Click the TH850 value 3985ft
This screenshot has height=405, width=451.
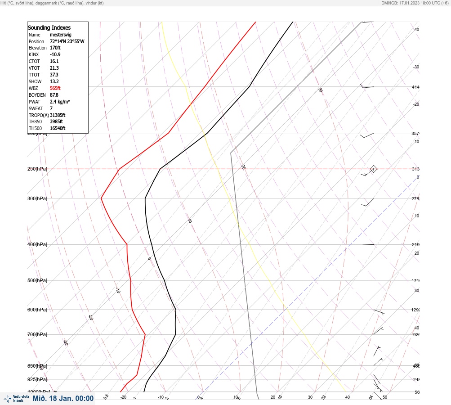pyautogui.click(x=56, y=121)
